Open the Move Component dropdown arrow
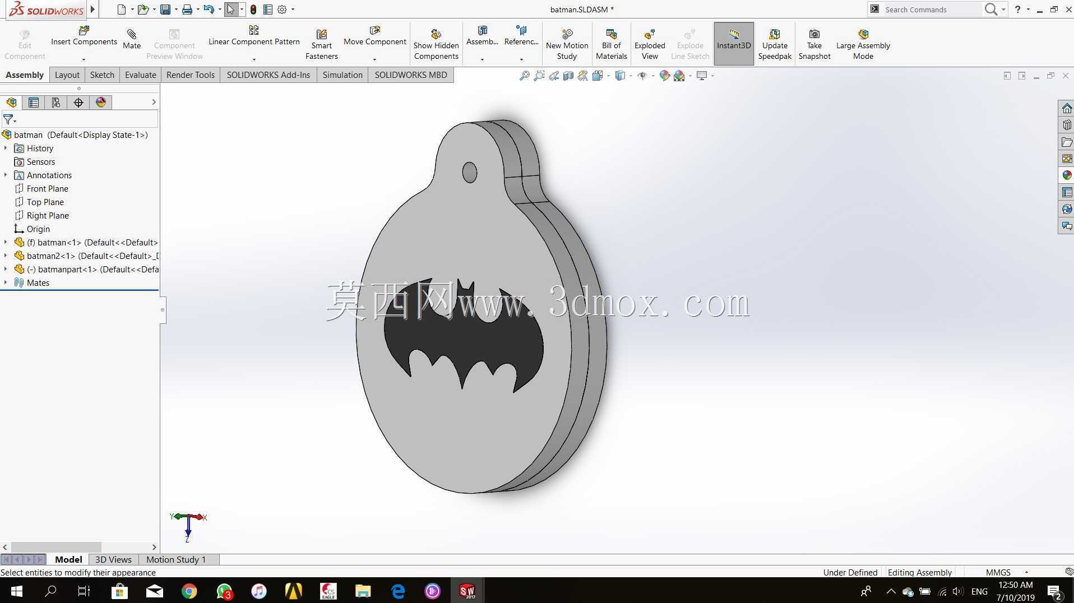This screenshot has width=1074, height=603. [x=374, y=59]
